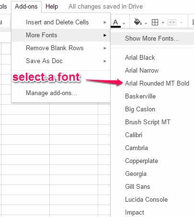194x217 pixels.
Task: Click arrow beside Insert and Delete Cells
Action: [105, 22]
